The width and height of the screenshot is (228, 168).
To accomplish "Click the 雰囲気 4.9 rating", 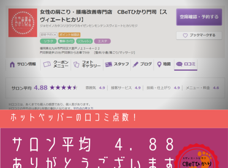I will pyautogui.click(x=95, y=88).
